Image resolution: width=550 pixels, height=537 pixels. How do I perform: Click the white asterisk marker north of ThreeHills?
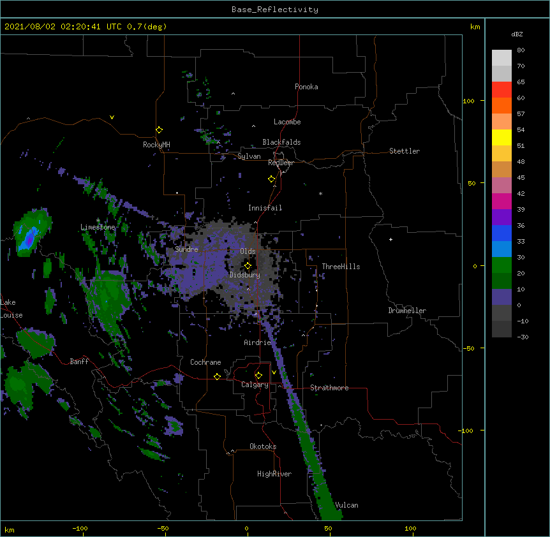(320, 193)
